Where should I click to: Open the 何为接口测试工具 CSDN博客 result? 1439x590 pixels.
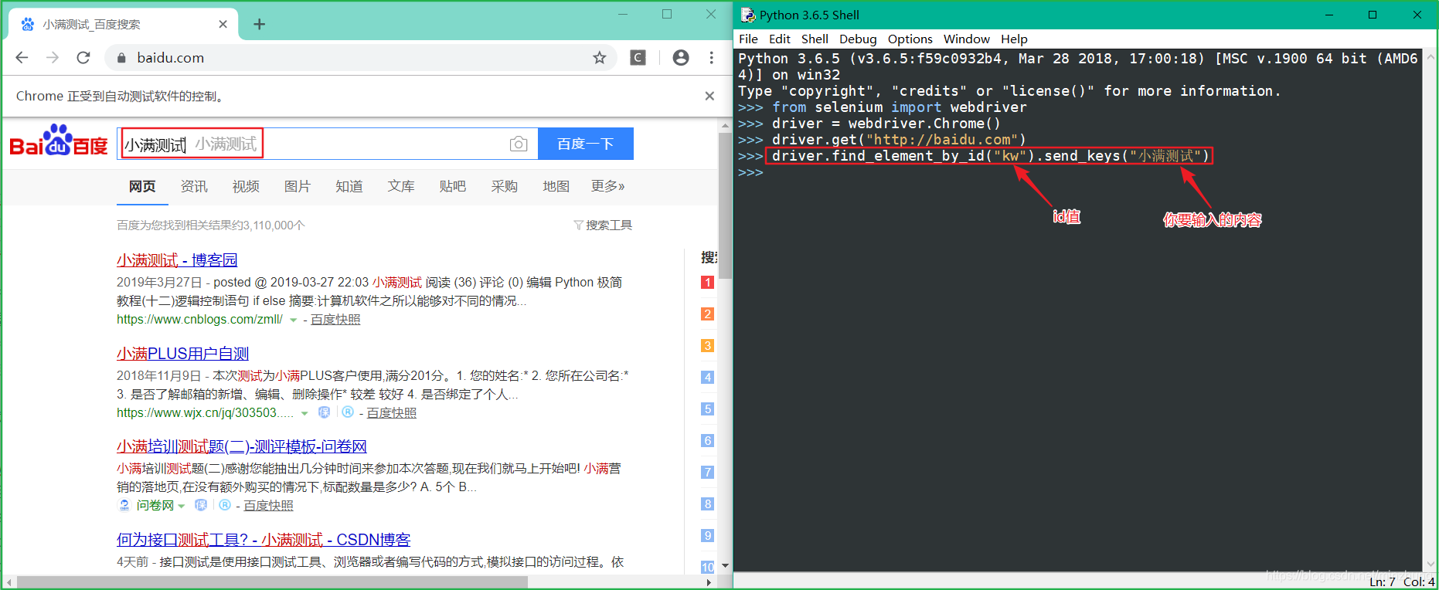tap(264, 540)
